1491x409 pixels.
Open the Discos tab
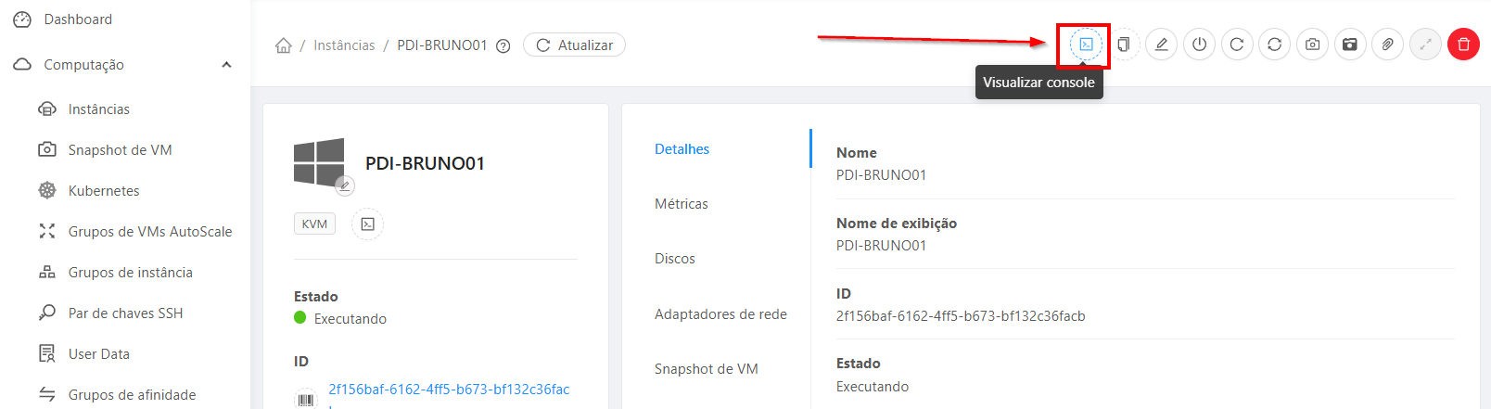tap(675, 259)
